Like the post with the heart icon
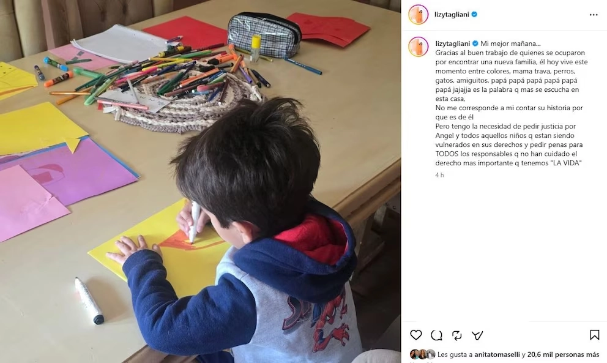Image resolution: width=607 pixels, height=363 pixels. point(415,335)
